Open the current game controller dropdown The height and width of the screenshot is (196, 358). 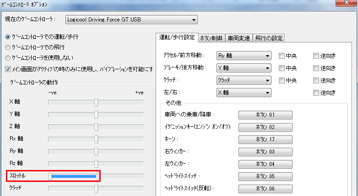131,20
